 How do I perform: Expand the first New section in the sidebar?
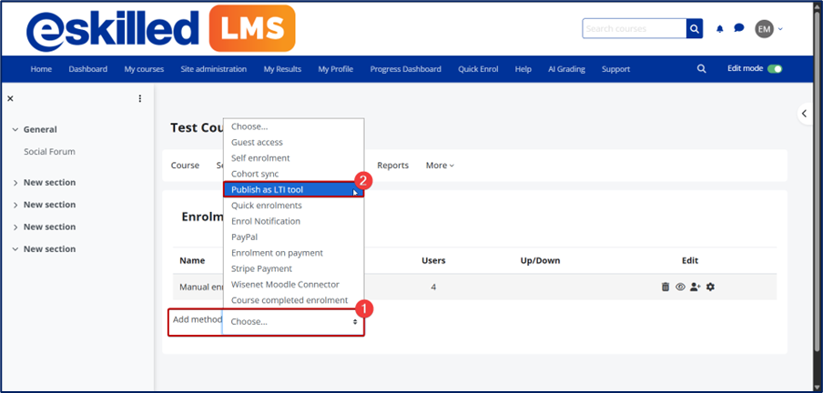coord(15,183)
